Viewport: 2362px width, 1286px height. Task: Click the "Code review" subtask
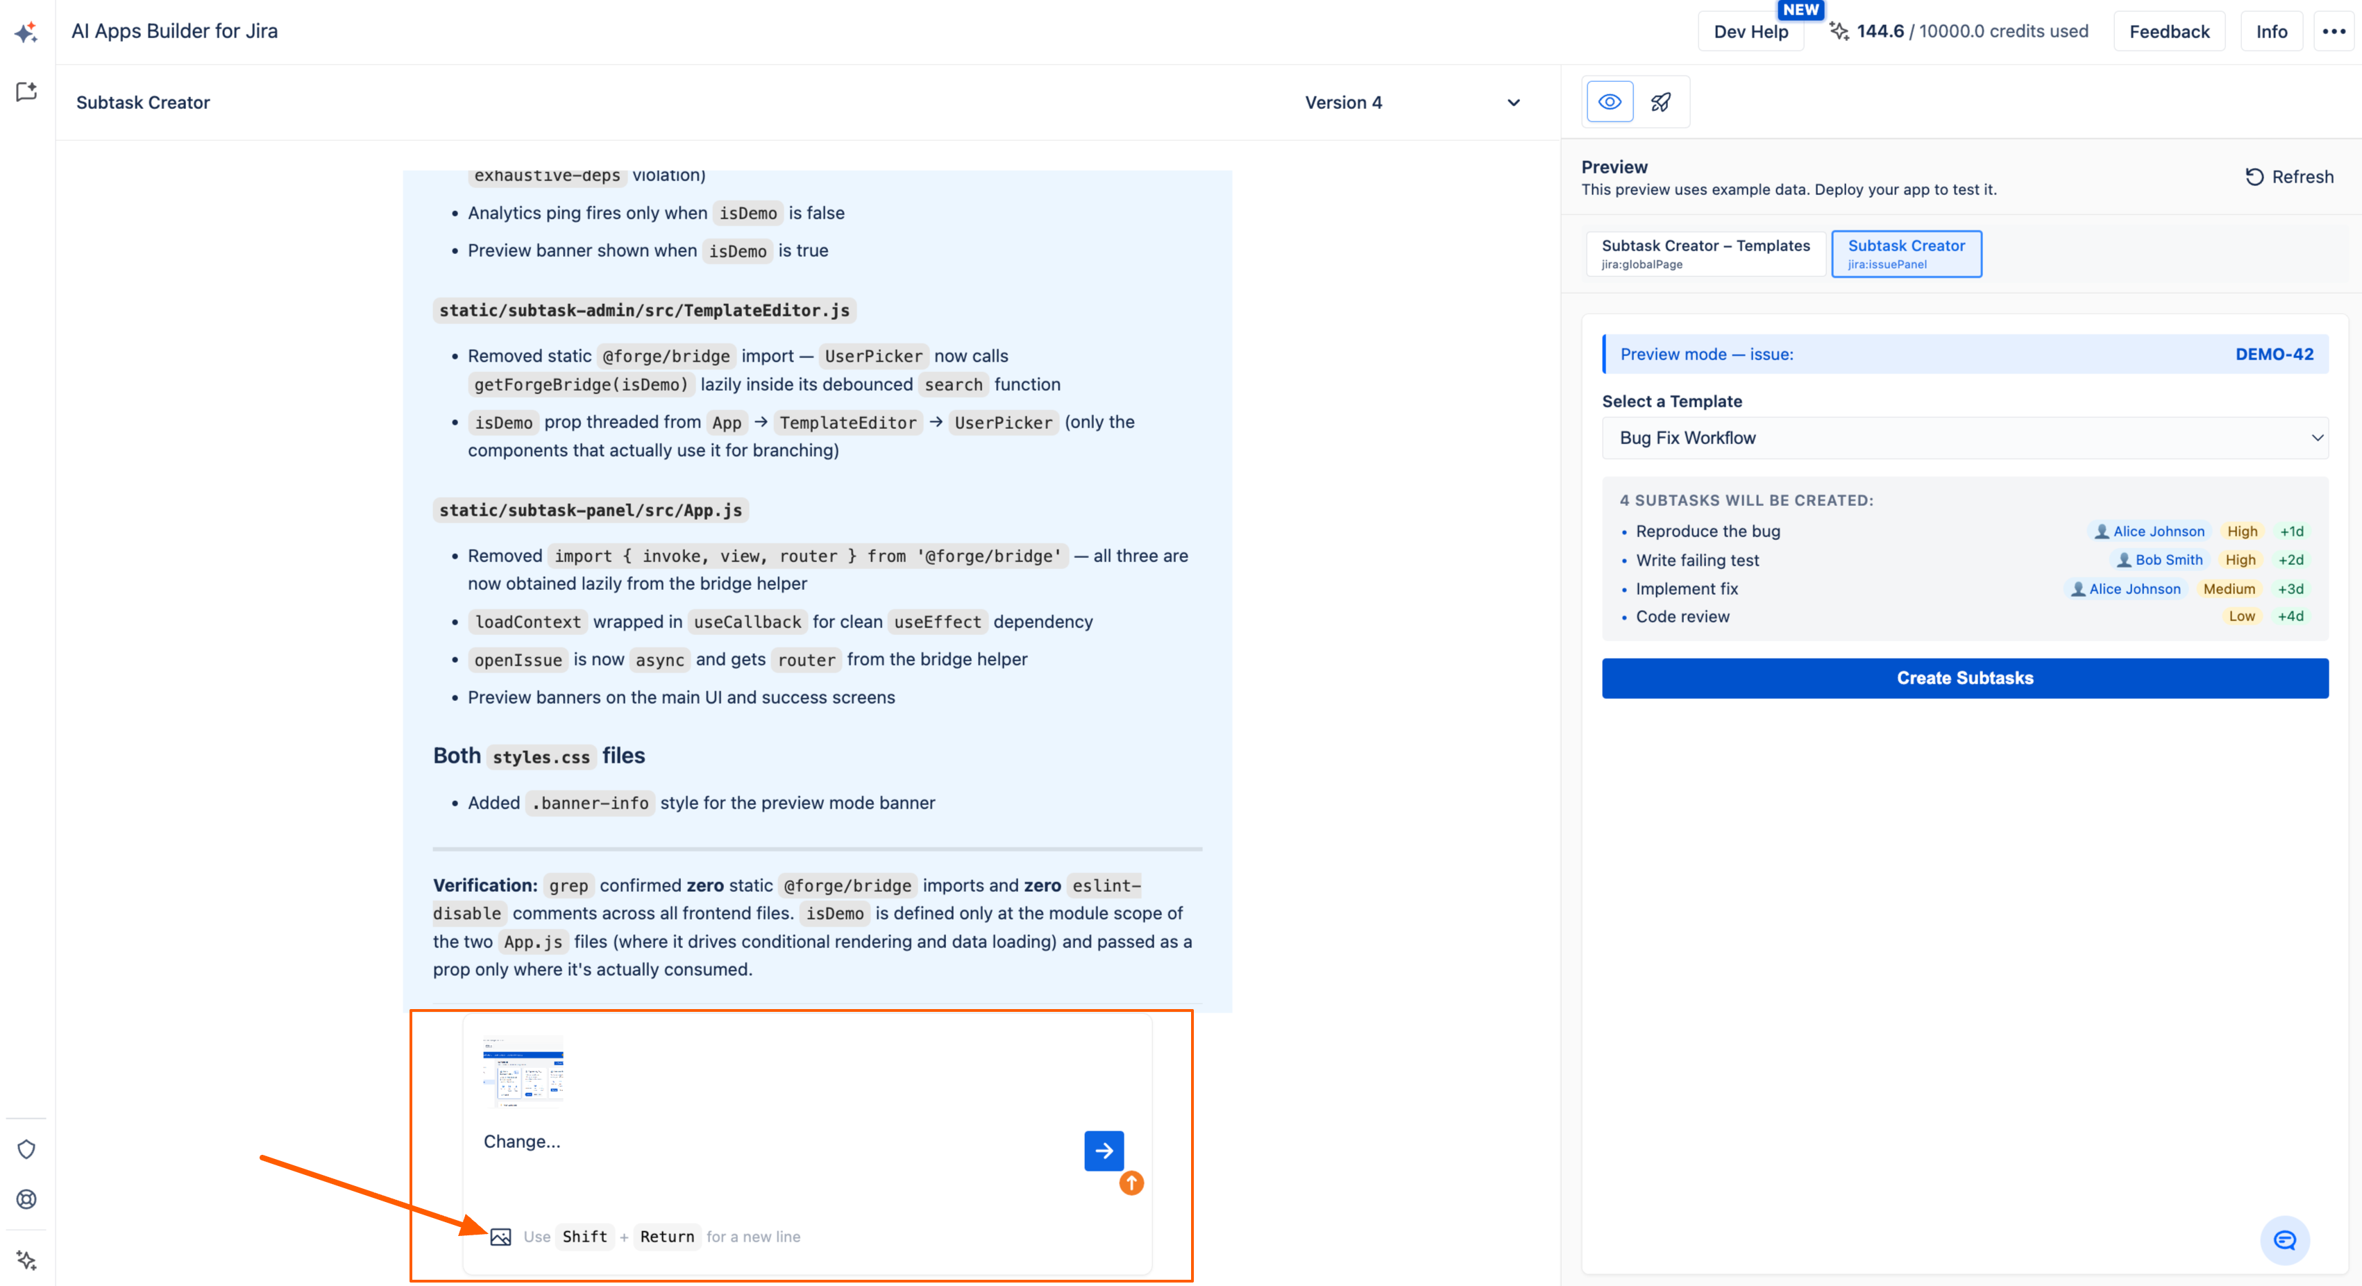tap(1682, 617)
